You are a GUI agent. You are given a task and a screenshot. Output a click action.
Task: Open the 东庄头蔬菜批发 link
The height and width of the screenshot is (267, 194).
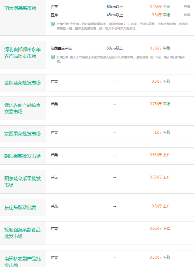[20, 207]
